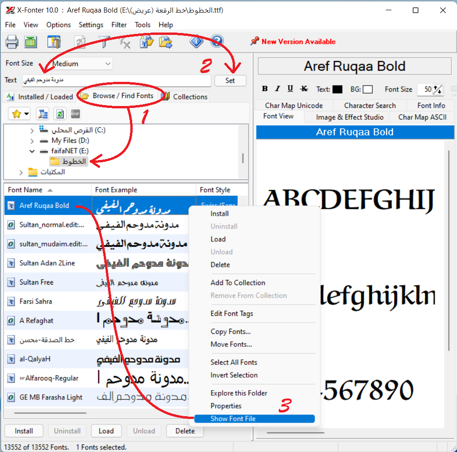Click the bottom Install button
Image resolution: width=457 pixels, height=452 pixels.
(24, 431)
